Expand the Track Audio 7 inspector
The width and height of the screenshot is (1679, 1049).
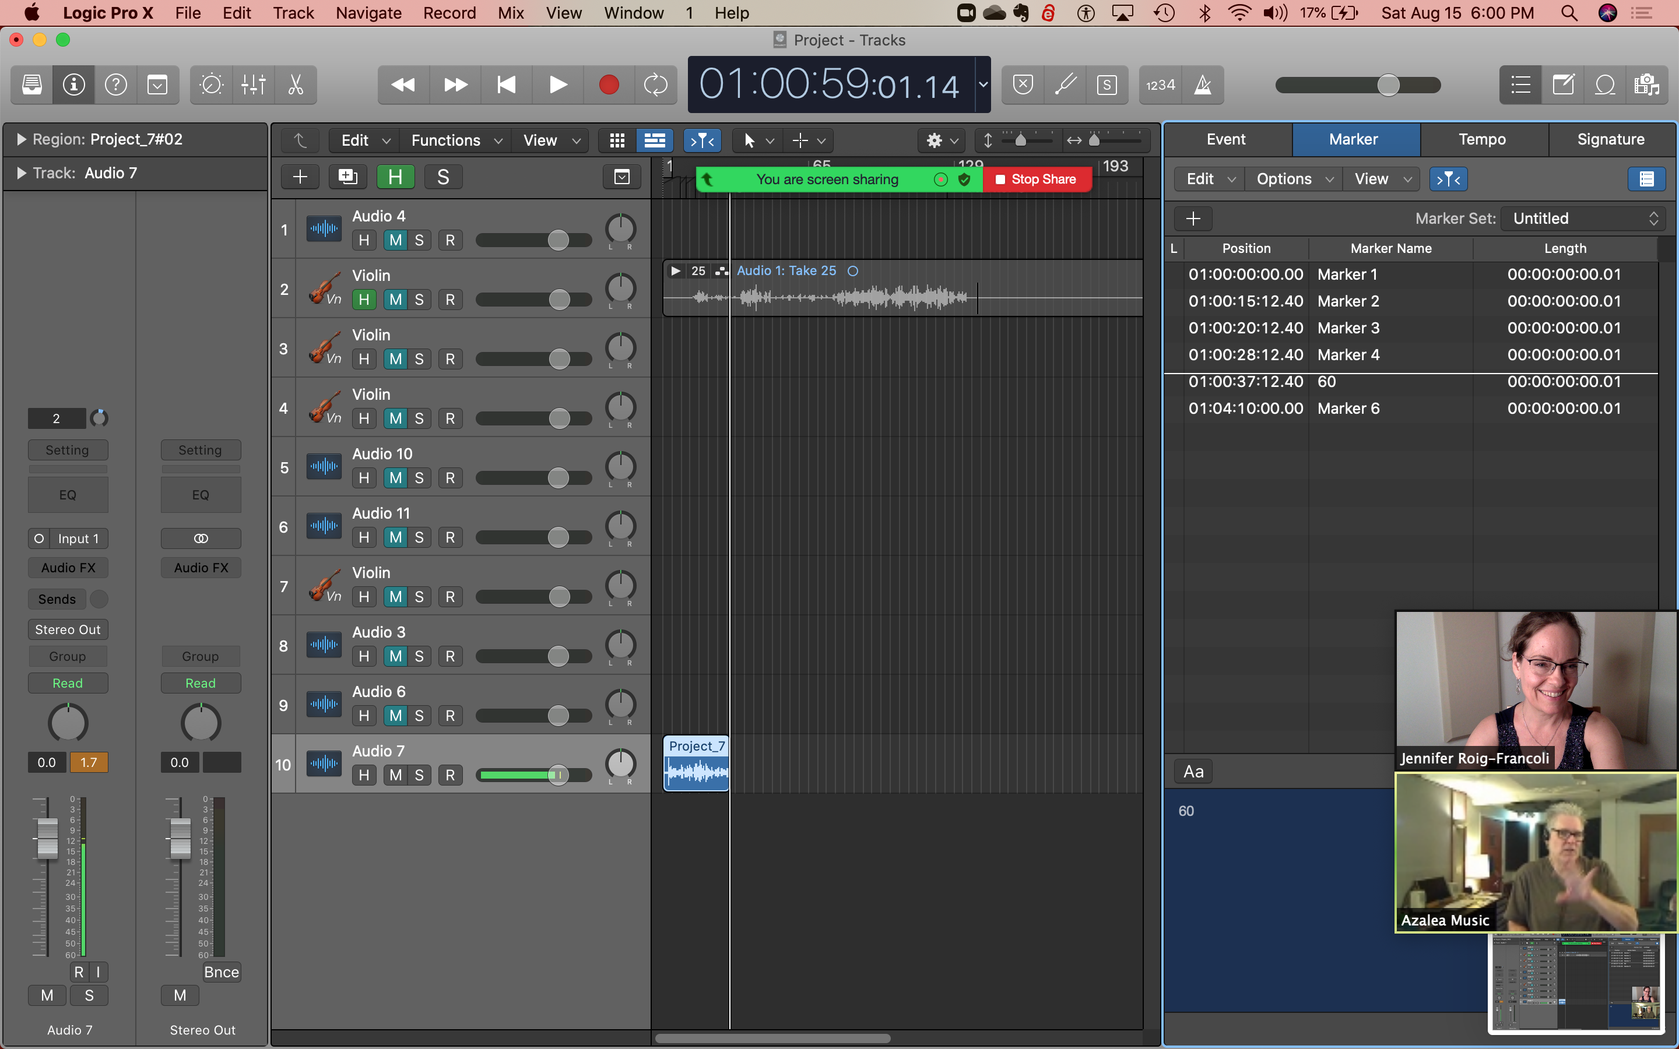coord(21,173)
